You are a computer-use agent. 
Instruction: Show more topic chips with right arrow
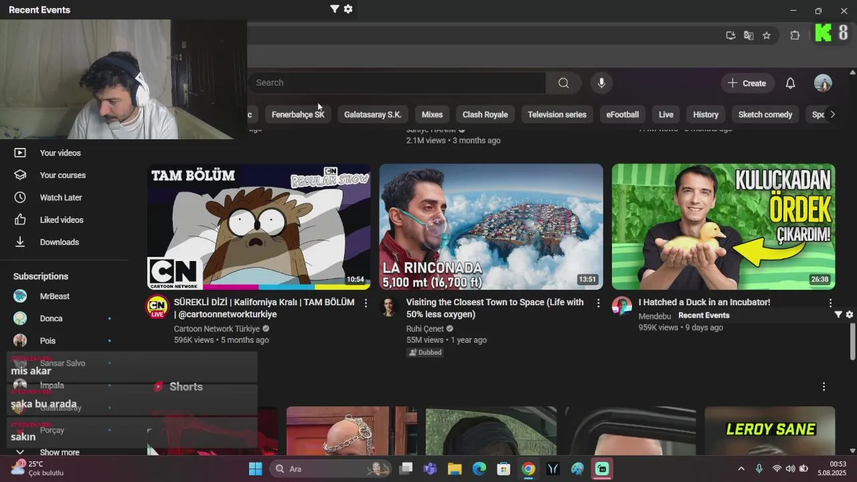(832, 114)
